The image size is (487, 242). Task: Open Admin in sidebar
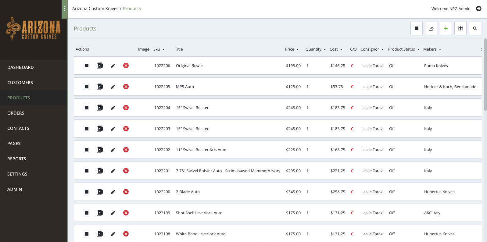34,189
